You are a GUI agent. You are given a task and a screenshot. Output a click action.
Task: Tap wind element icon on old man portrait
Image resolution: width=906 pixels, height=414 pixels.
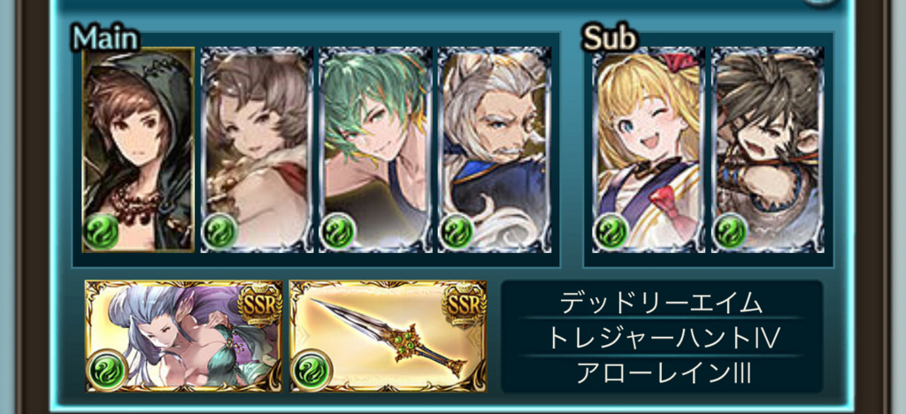click(x=457, y=232)
